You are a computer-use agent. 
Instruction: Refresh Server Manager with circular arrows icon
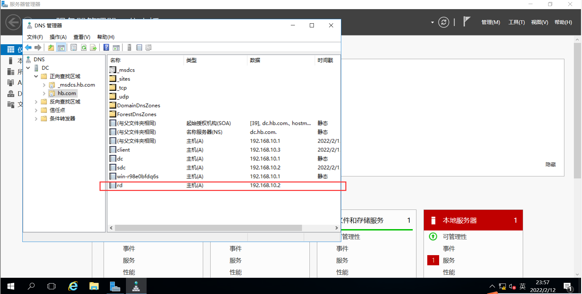coord(444,22)
